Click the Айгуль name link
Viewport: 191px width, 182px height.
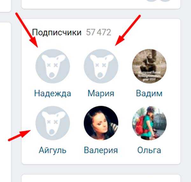coord(53,150)
